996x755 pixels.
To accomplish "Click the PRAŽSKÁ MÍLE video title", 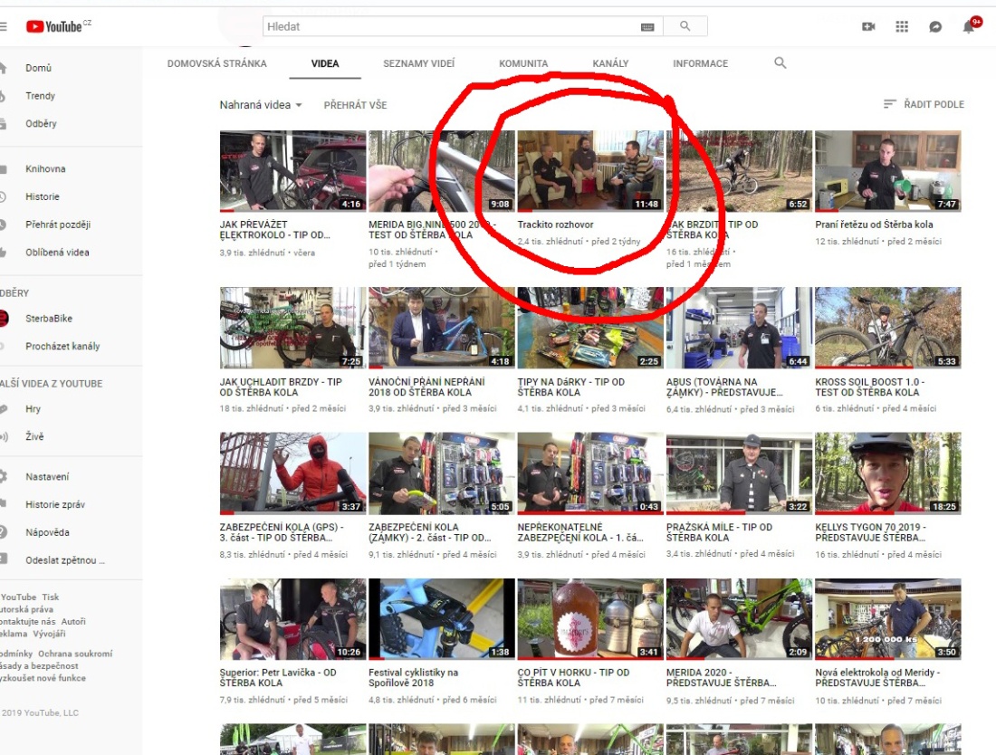I will 719,532.
